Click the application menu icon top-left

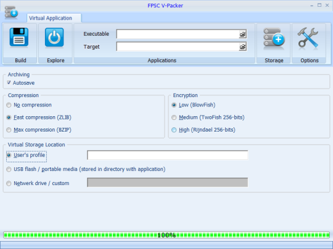coord(11,12)
